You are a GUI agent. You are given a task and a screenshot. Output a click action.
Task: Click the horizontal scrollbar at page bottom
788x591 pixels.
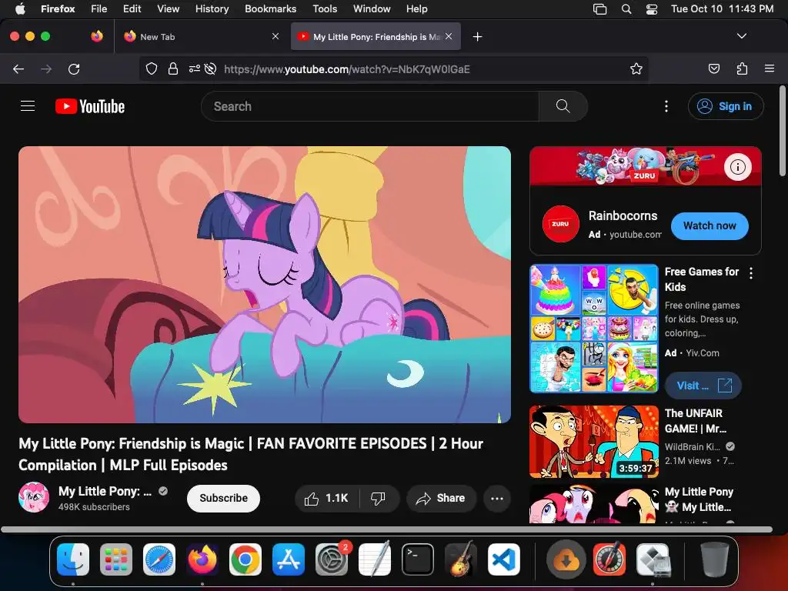coord(386,529)
